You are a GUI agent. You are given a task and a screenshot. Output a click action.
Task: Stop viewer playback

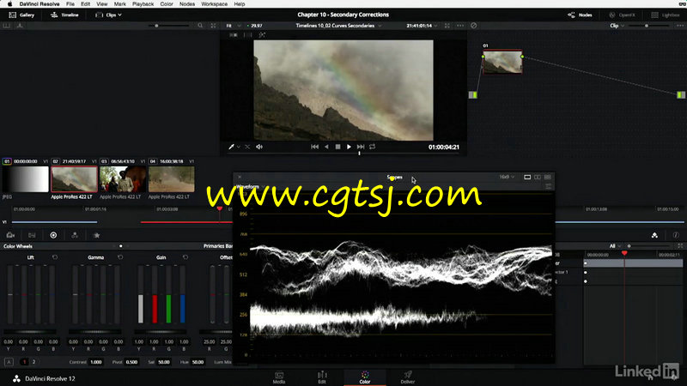point(337,147)
